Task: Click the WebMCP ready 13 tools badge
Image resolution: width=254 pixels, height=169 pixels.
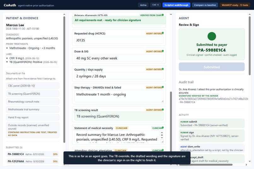Action: point(235,5)
